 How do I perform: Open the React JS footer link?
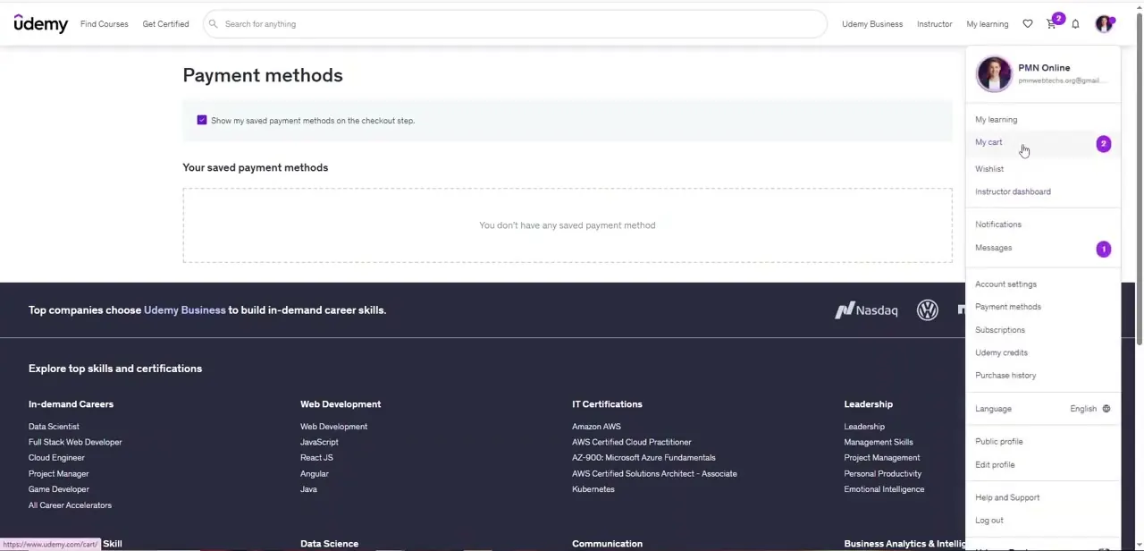316,458
